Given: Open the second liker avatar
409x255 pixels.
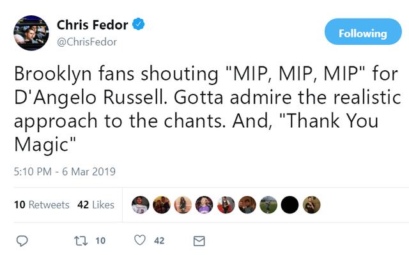Looking at the screenshot, I should pyautogui.click(x=162, y=205).
